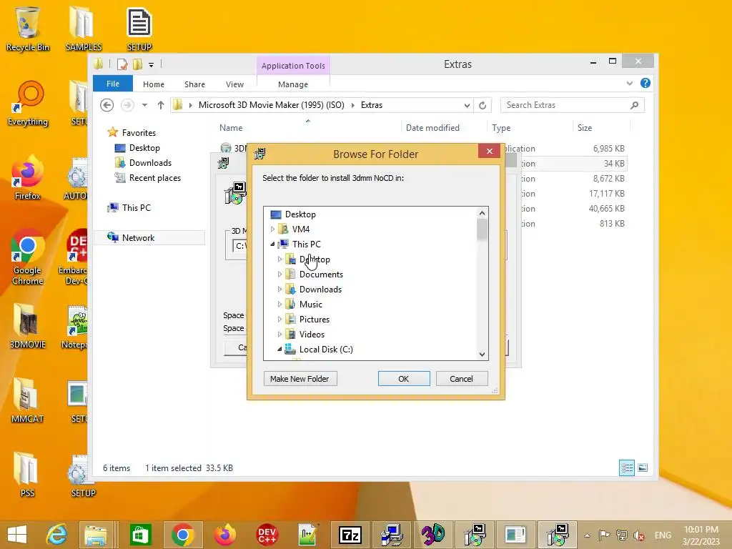732x549 pixels.
Task: Expand the VM4 tree node
Action: click(272, 229)
